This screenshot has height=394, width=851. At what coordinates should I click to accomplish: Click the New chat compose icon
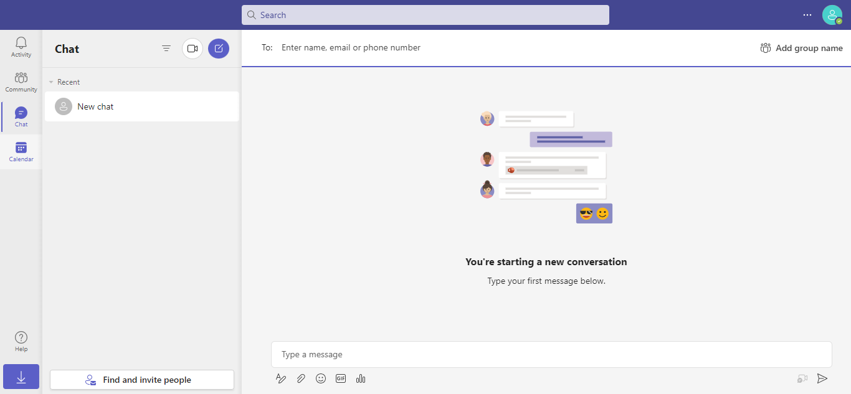[x=219, y=49]
